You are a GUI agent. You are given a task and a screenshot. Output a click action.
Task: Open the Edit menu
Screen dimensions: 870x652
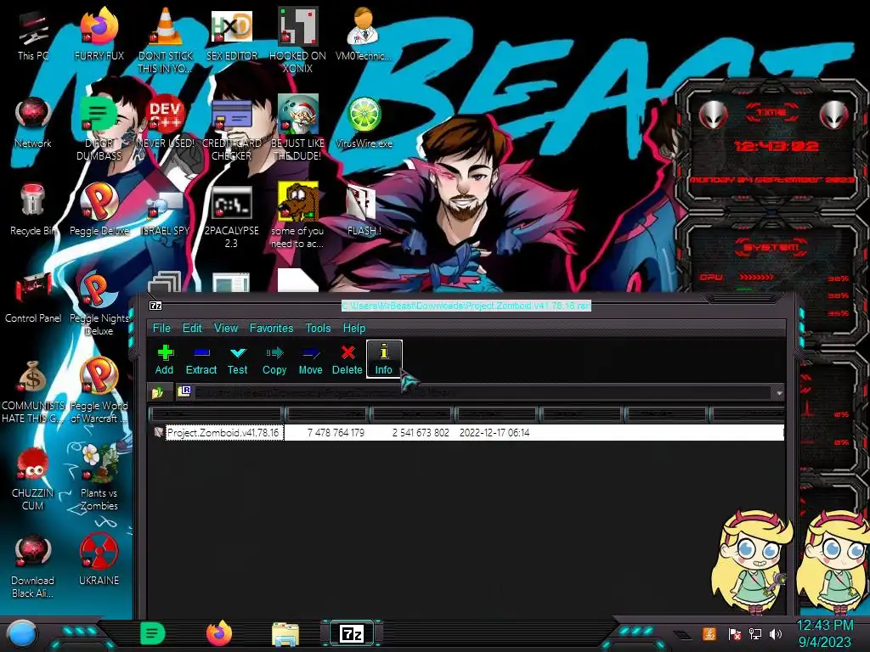(x=192, y=329)
